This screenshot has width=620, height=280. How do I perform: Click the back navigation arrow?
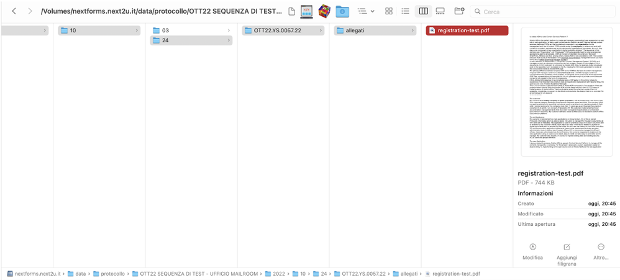(x=14, y=11)
